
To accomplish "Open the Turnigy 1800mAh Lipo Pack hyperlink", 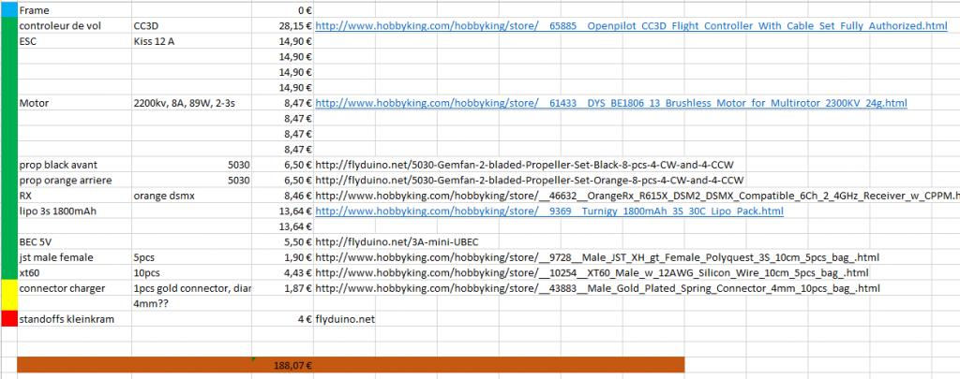I will coord(549,211).
